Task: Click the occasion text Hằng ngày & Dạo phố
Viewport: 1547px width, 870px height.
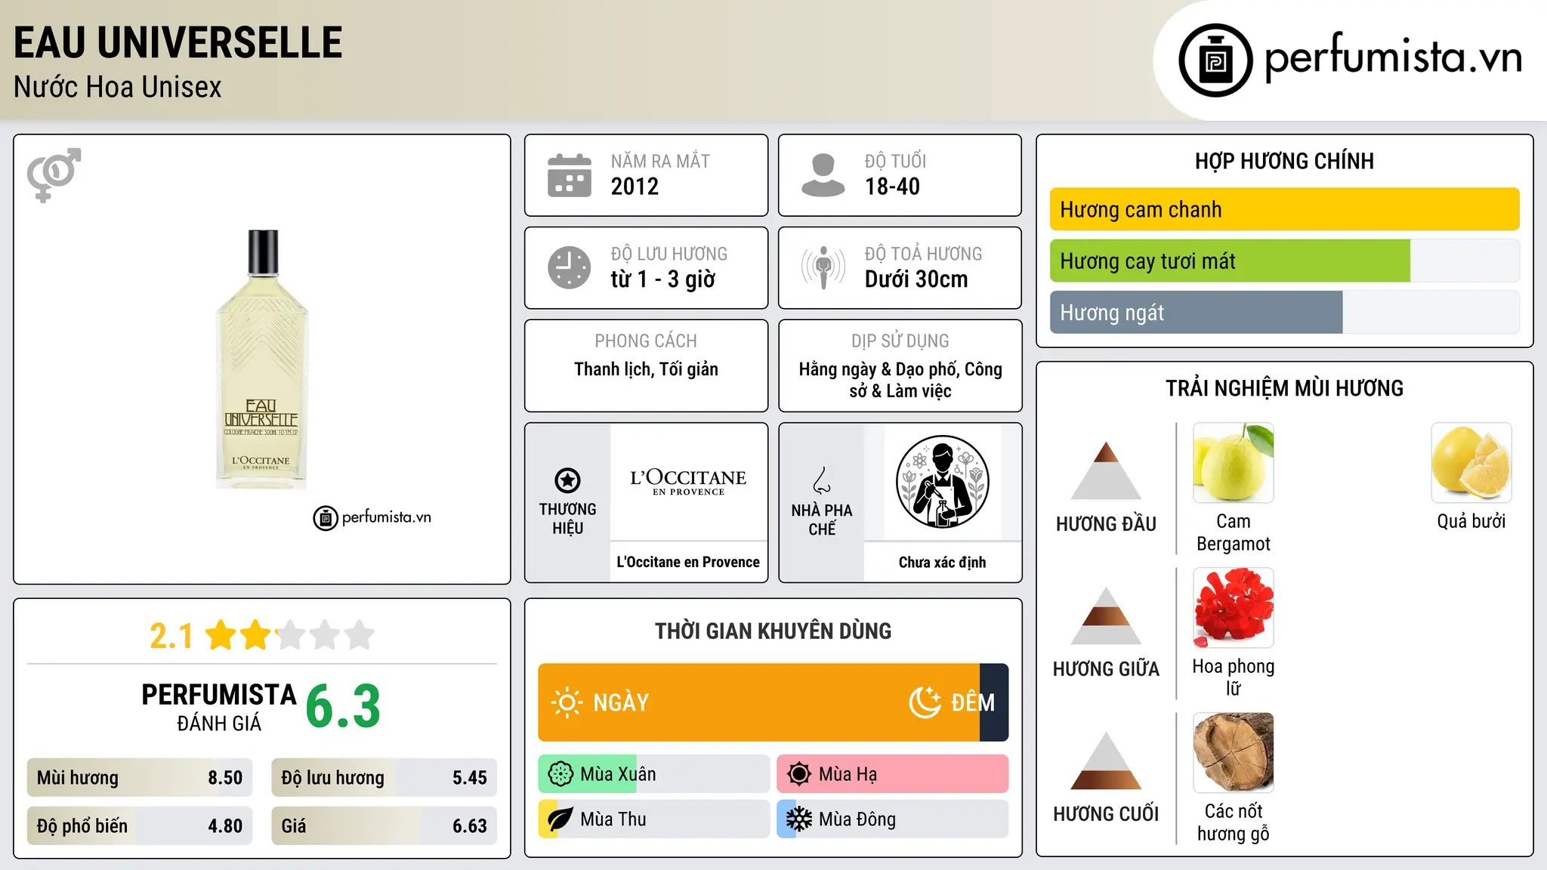Action: (878, 369)
